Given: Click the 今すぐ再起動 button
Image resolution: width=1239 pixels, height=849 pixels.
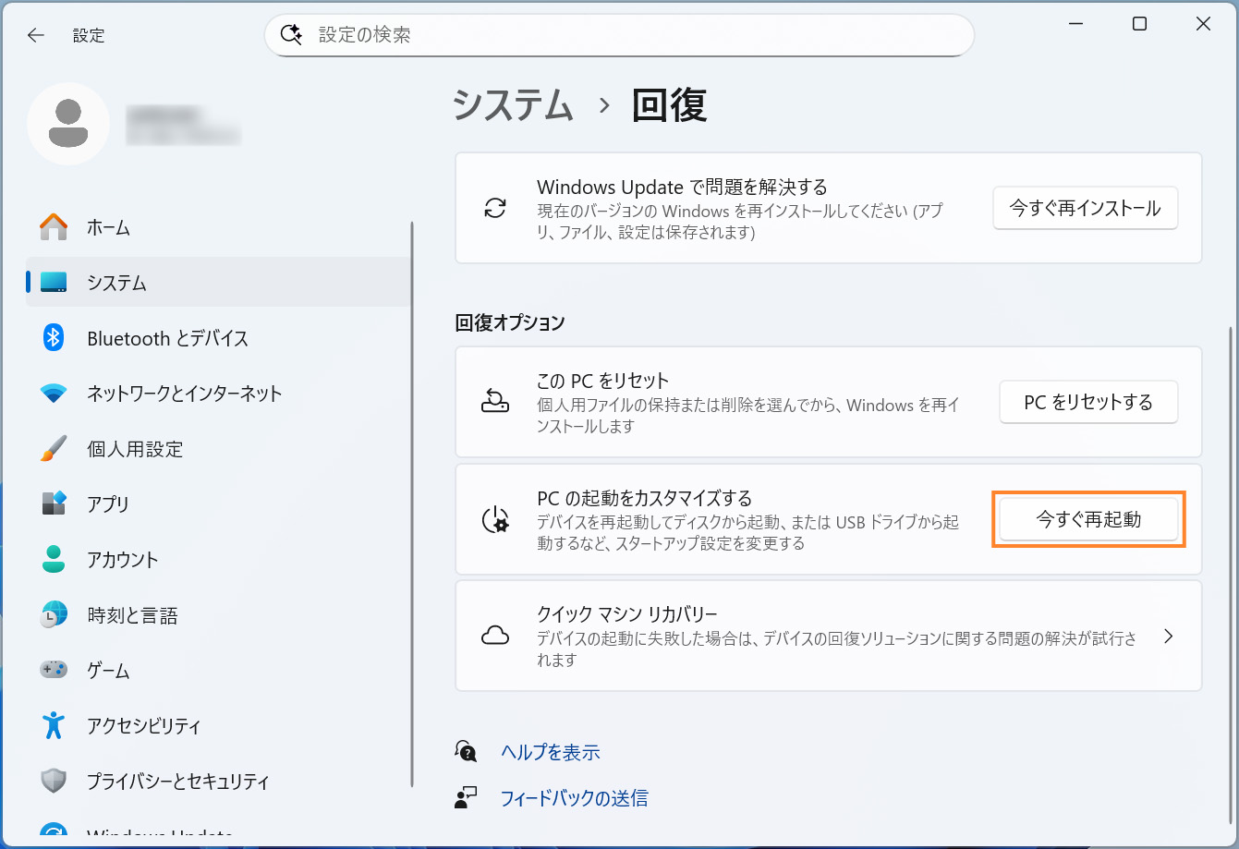Looking at the screenshot, I should [1088, 519].
